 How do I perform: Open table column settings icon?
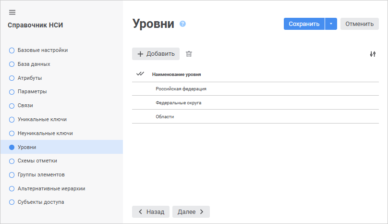pyautogui.click(x=373, y=54)
